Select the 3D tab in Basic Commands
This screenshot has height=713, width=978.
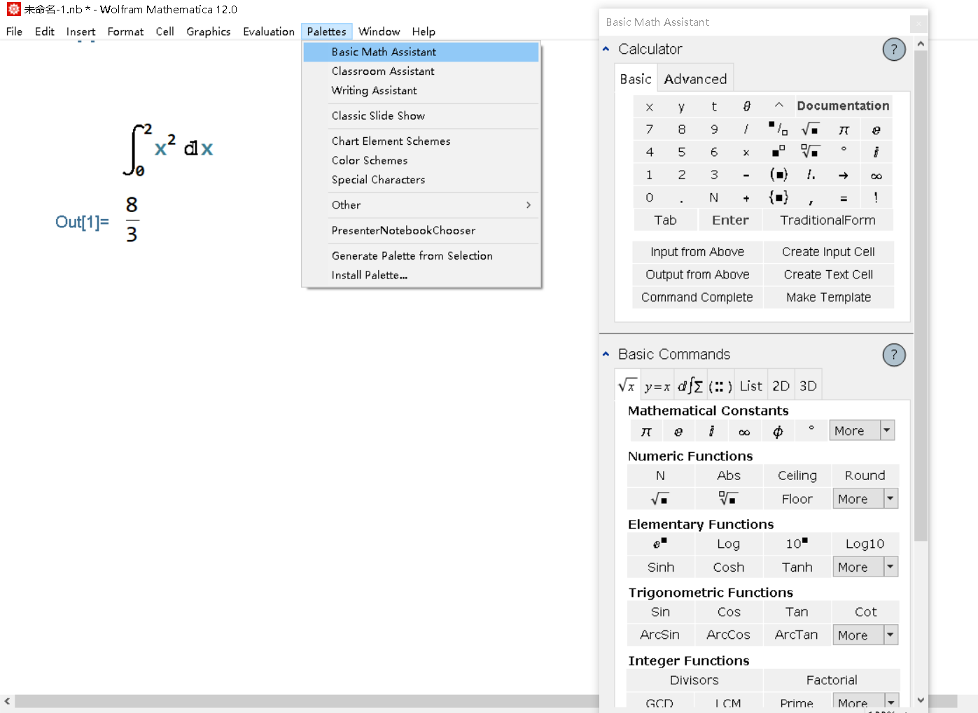808,386
